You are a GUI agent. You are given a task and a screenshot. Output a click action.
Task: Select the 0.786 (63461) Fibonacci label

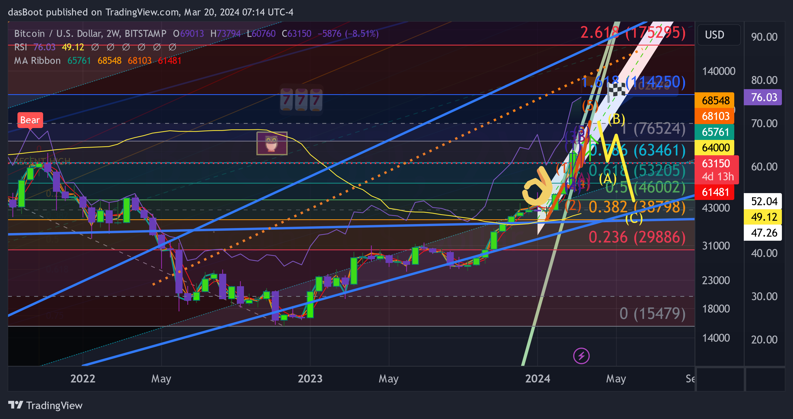[637, 150]
